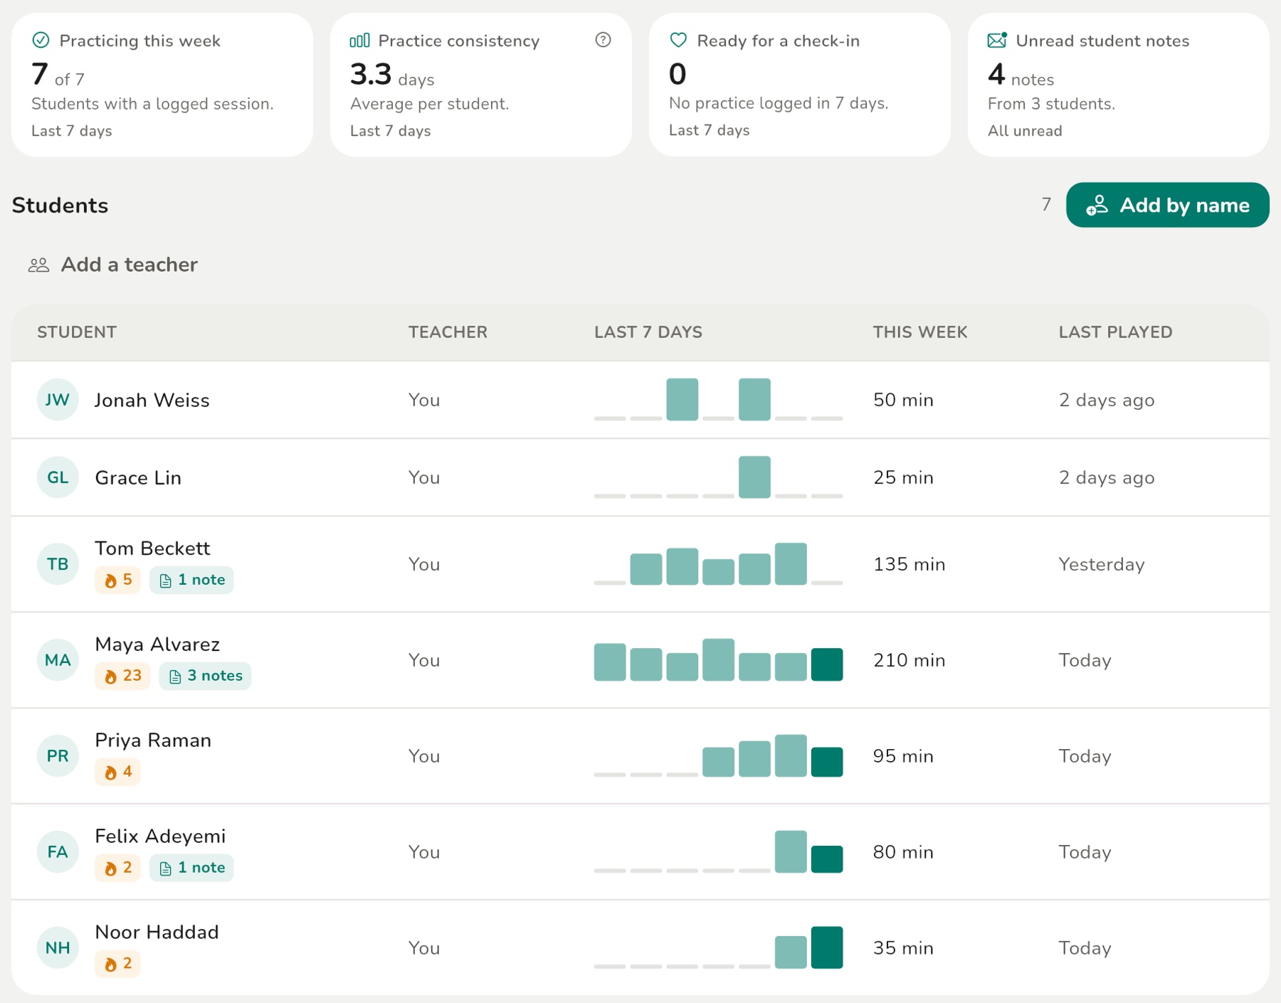The height and width of the screenshot is (1003, 1281).
Task: Click Jonah Weiss's 2 days ago value
Action: tap(1107, 400)
